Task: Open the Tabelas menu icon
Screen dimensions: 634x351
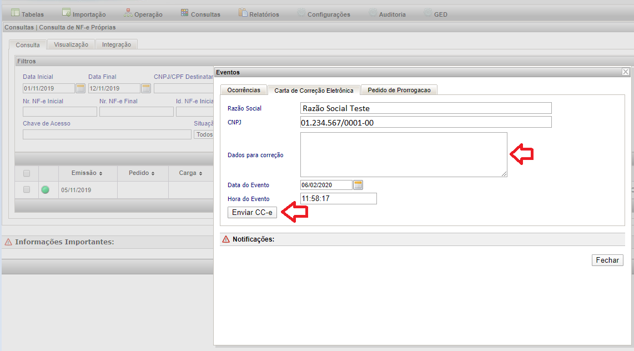Action: point(16,13)
